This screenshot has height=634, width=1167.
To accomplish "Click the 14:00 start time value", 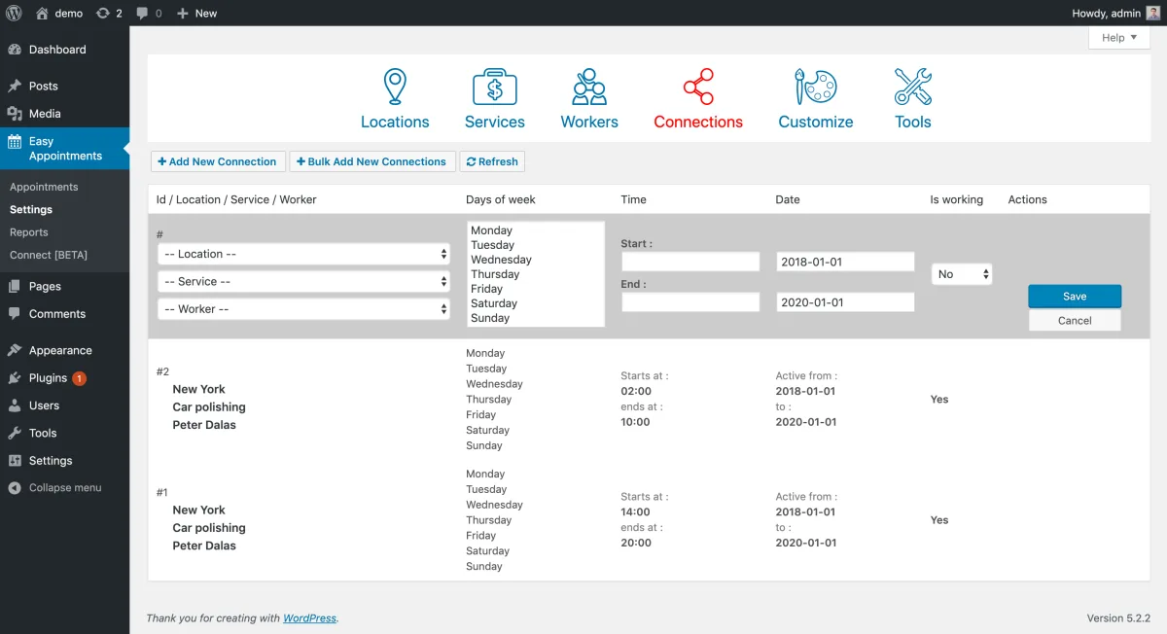I will [x=636, y=511].
